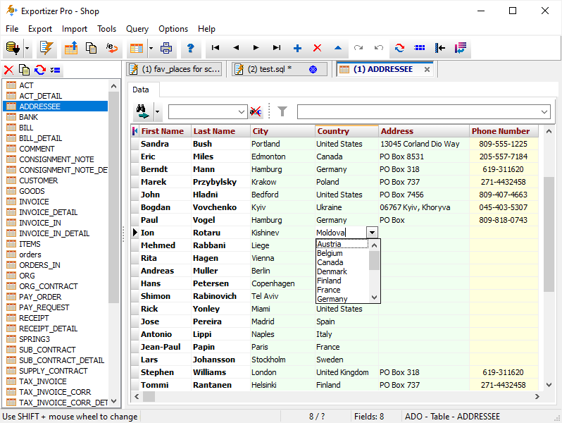Click the Print toolbar icon
This screenshot has width=562, height=423.
(166, 48)
